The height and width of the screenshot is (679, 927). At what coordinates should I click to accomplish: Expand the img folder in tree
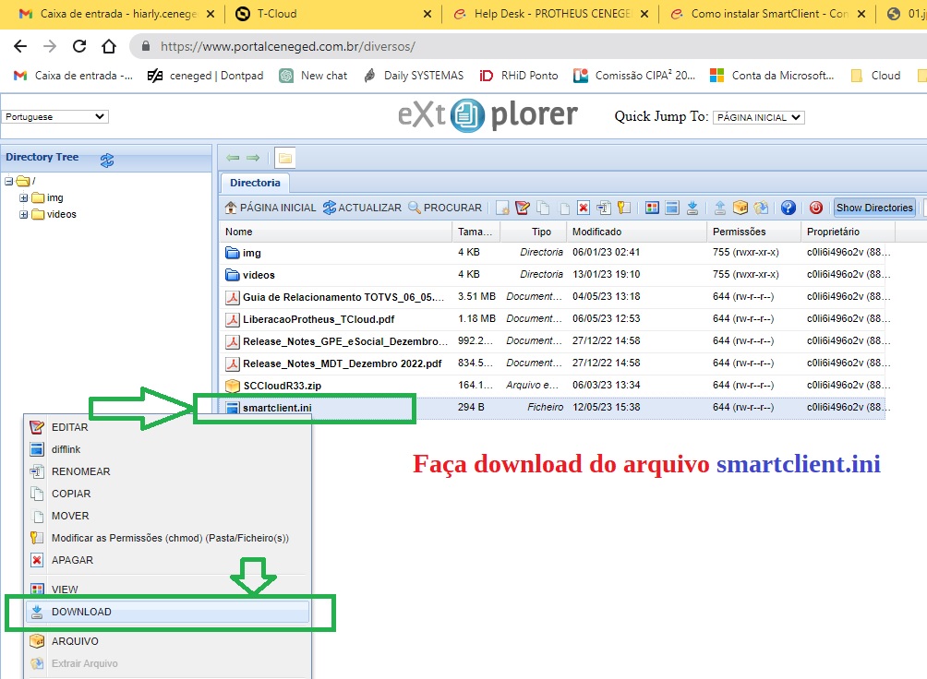pyautogui.click(x=24, y=197)
